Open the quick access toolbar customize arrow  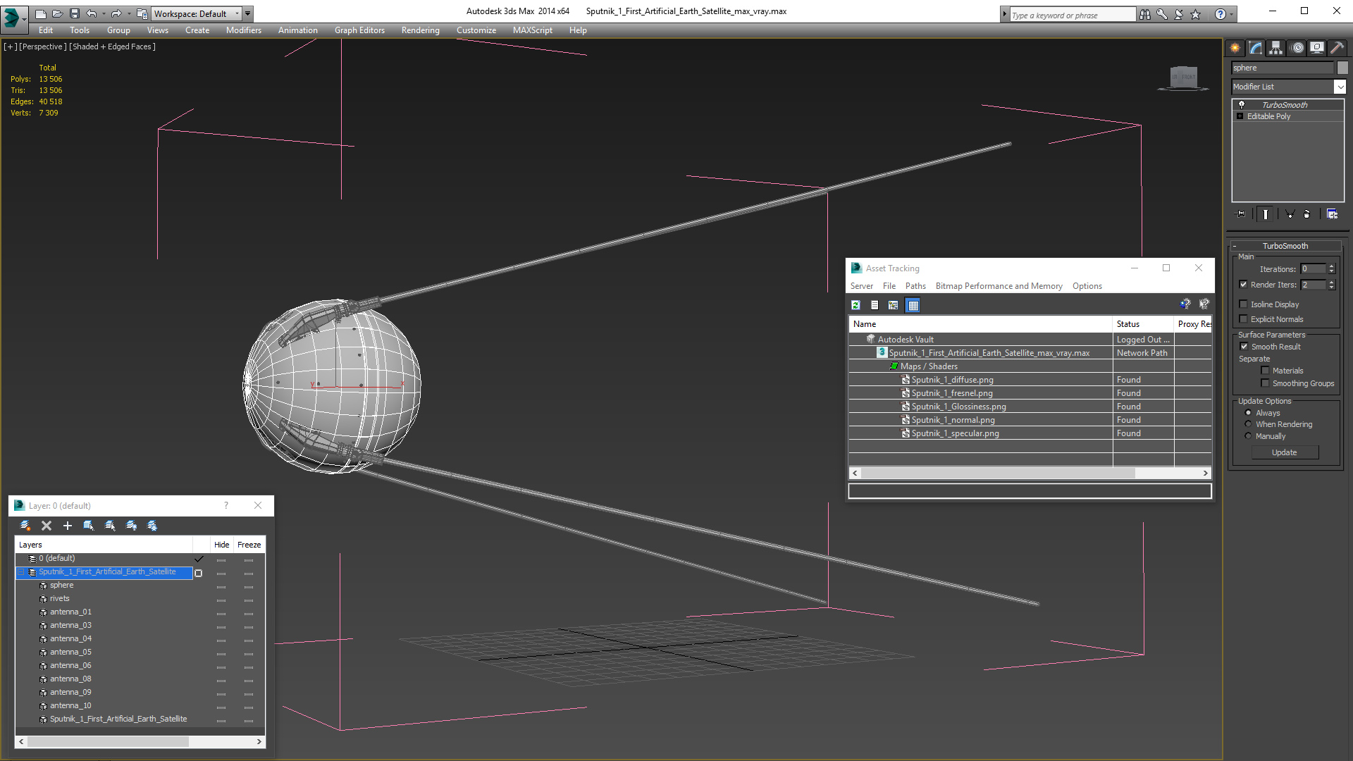pyautogui.click(x=247, y=13)
